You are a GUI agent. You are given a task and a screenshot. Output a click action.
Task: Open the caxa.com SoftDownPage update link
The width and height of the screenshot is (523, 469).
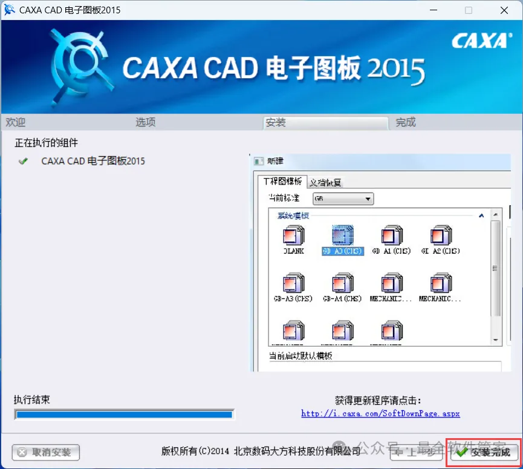[x=380, y=413]
